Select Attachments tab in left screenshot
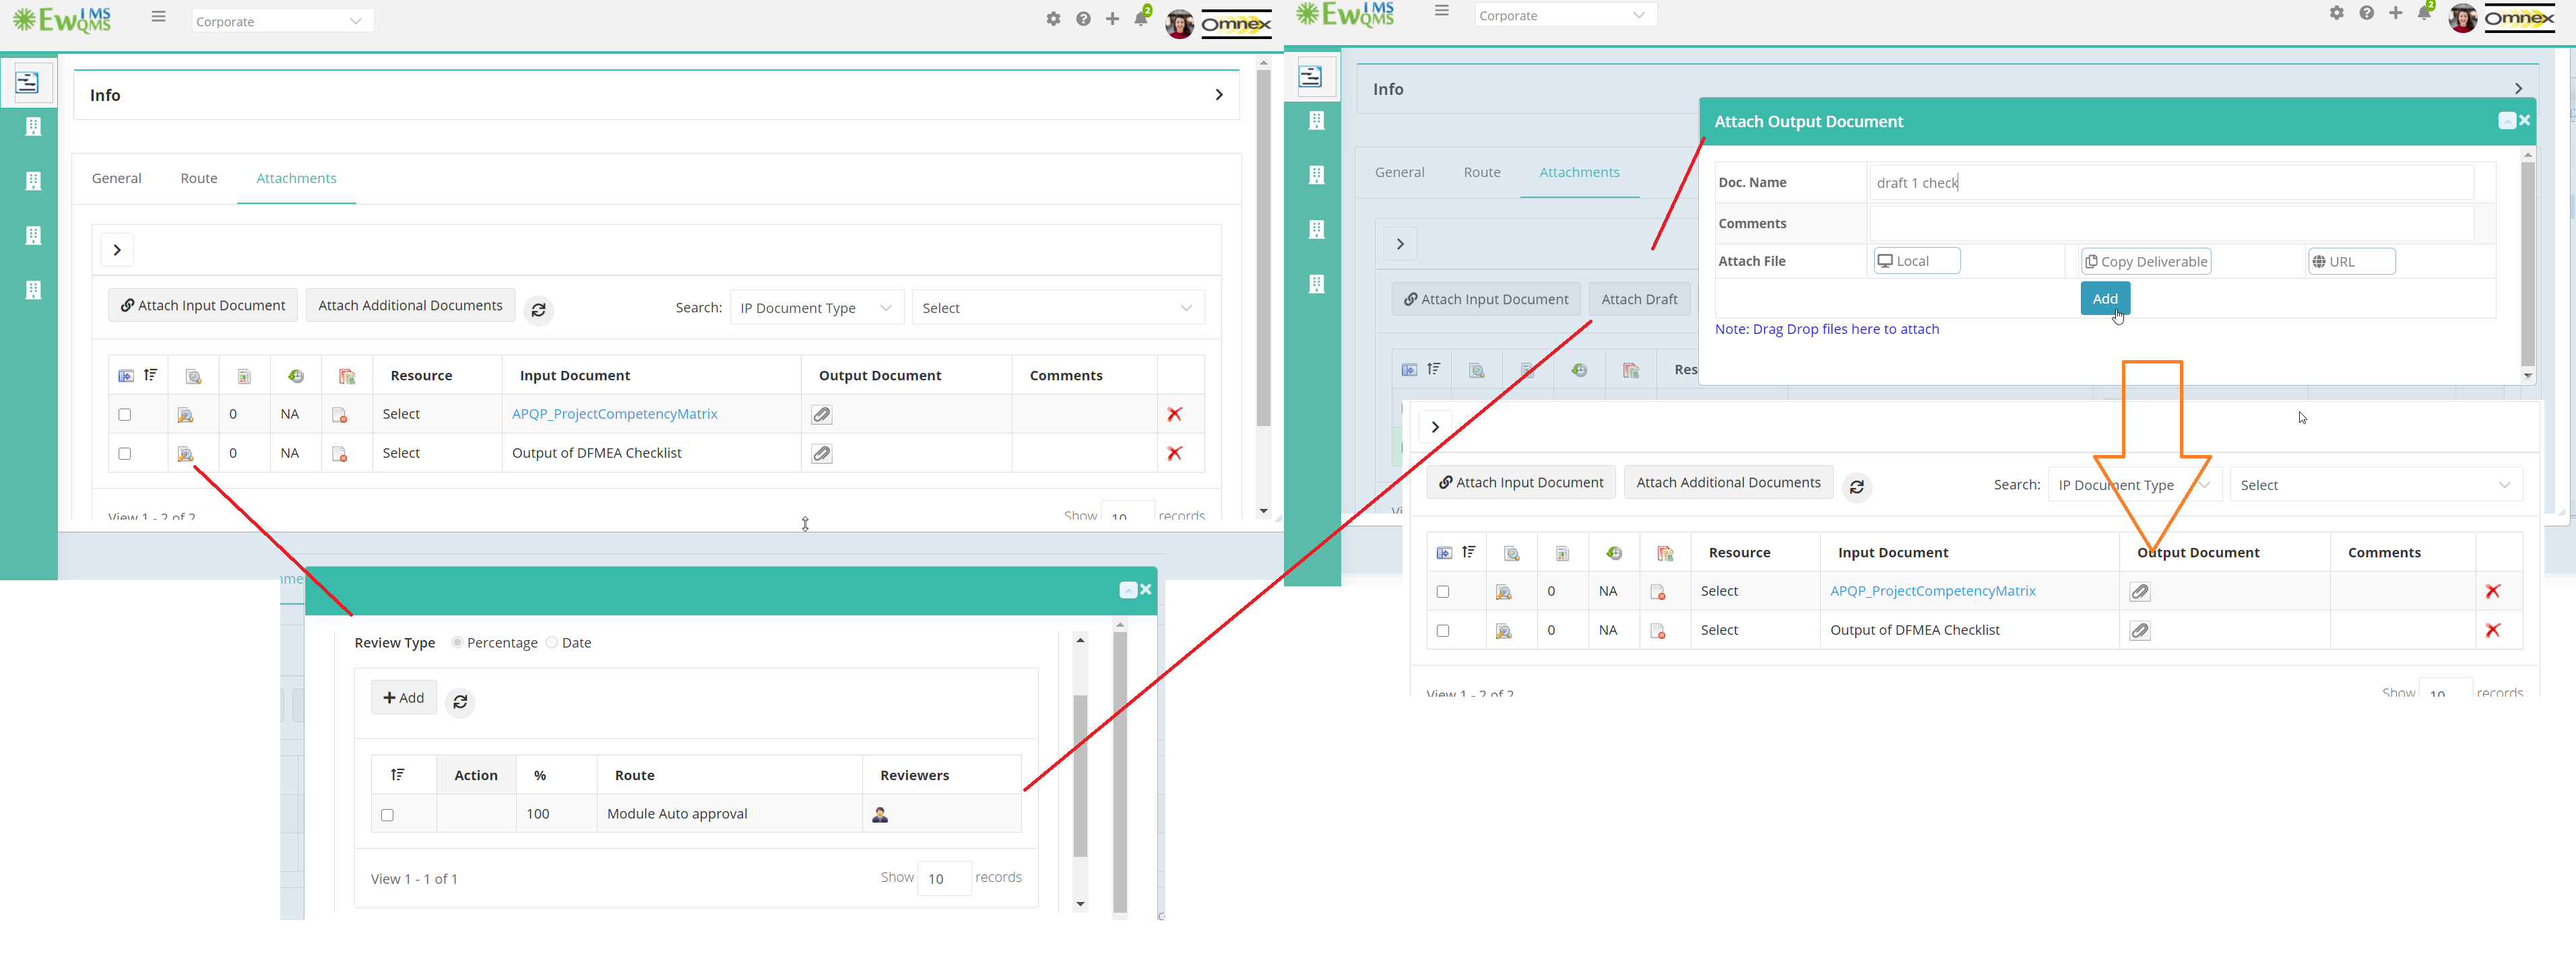Image resolution: width=2576 pixels, height=972 pixels. (x=296, y=178)
